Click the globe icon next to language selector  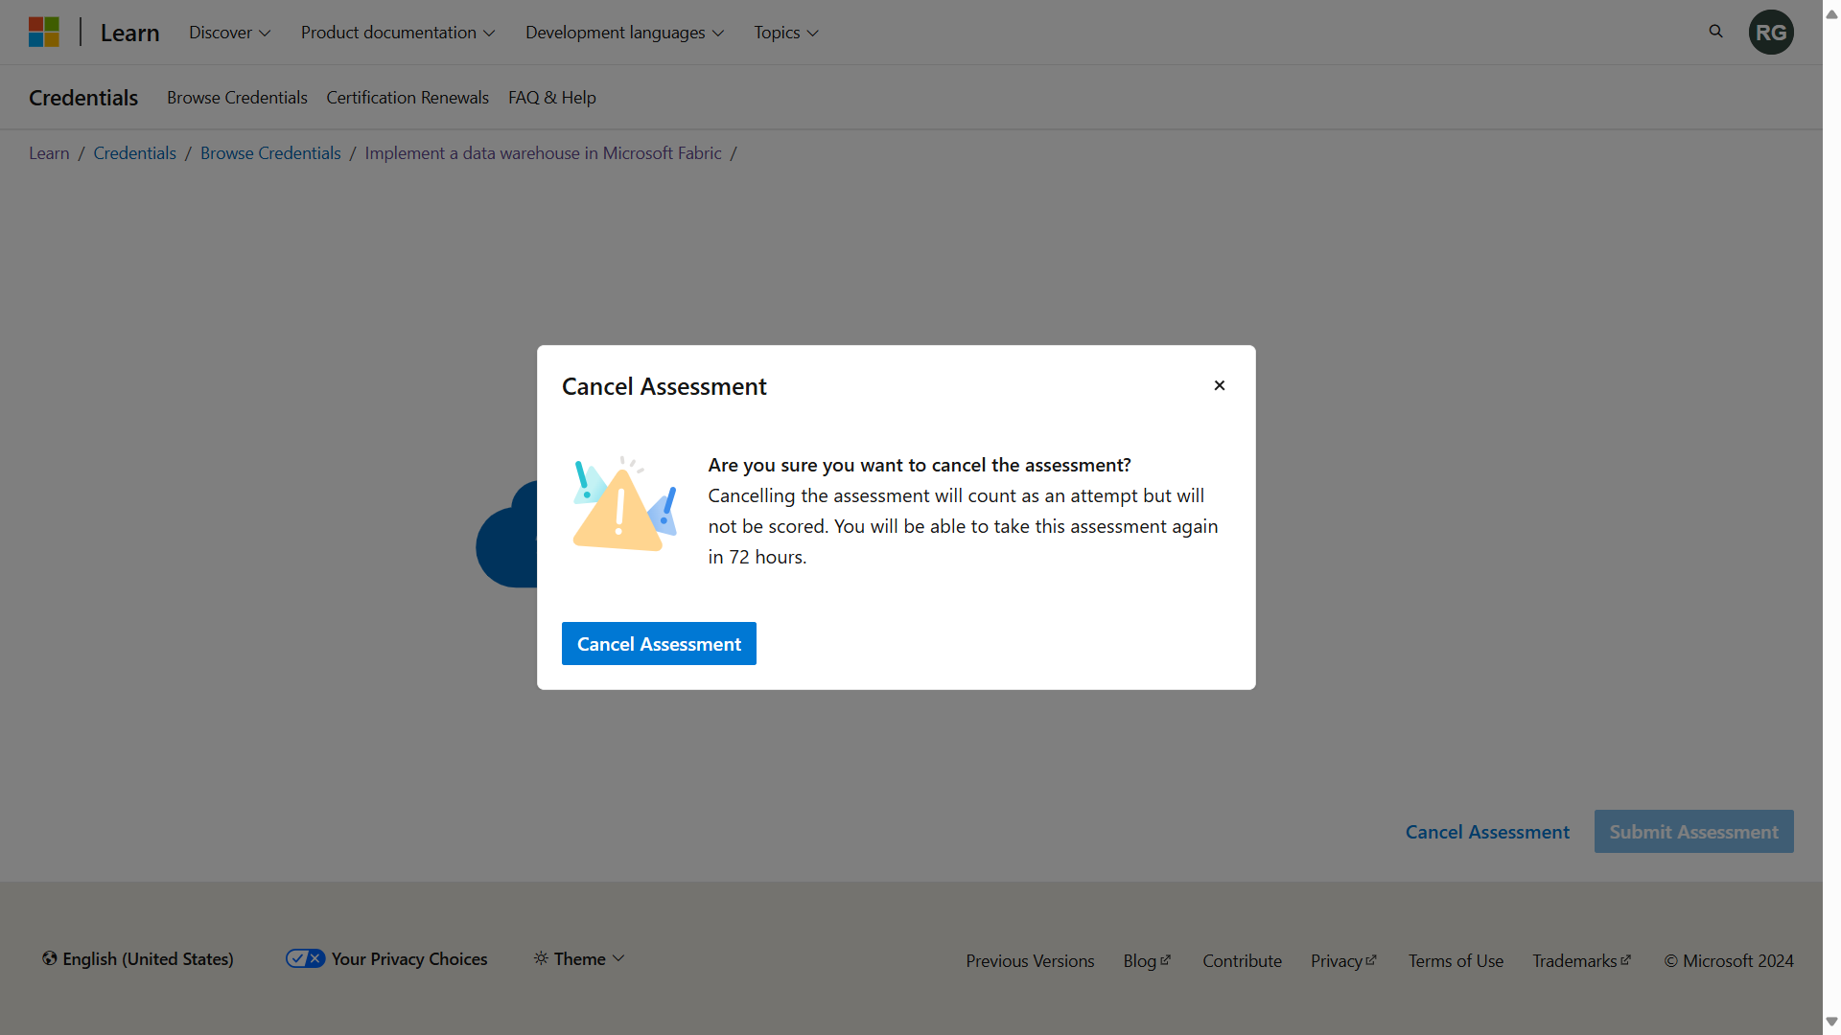[x=49, y=958]
